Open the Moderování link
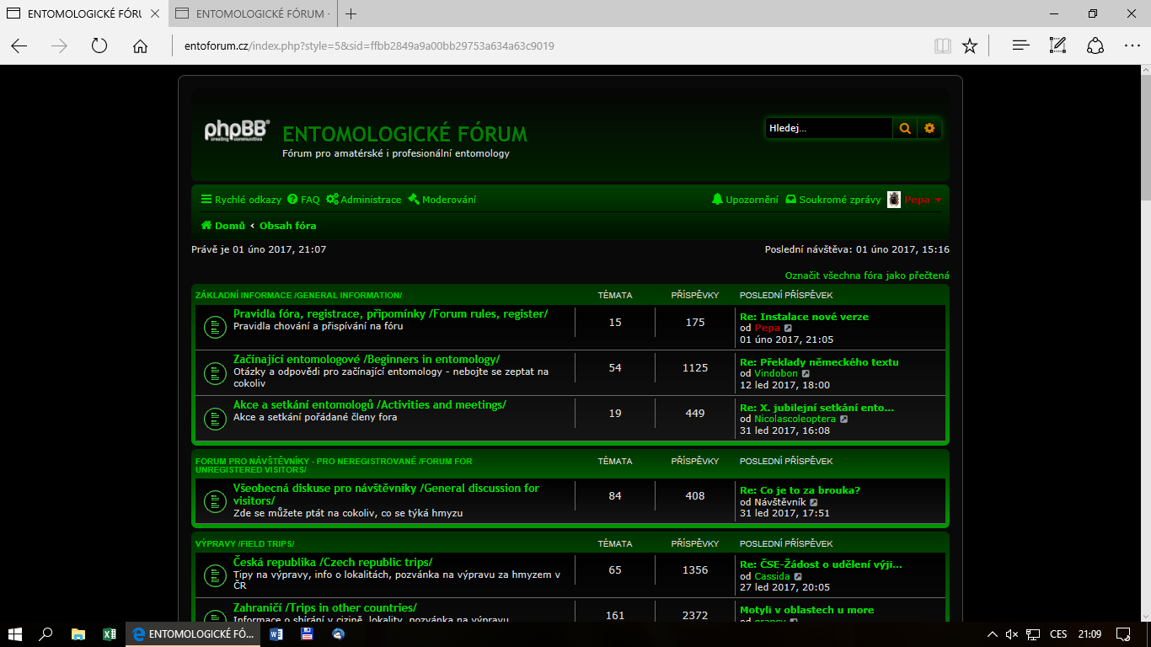The width and height of the screenshot is (1151, 647). (x=442, y=200)
